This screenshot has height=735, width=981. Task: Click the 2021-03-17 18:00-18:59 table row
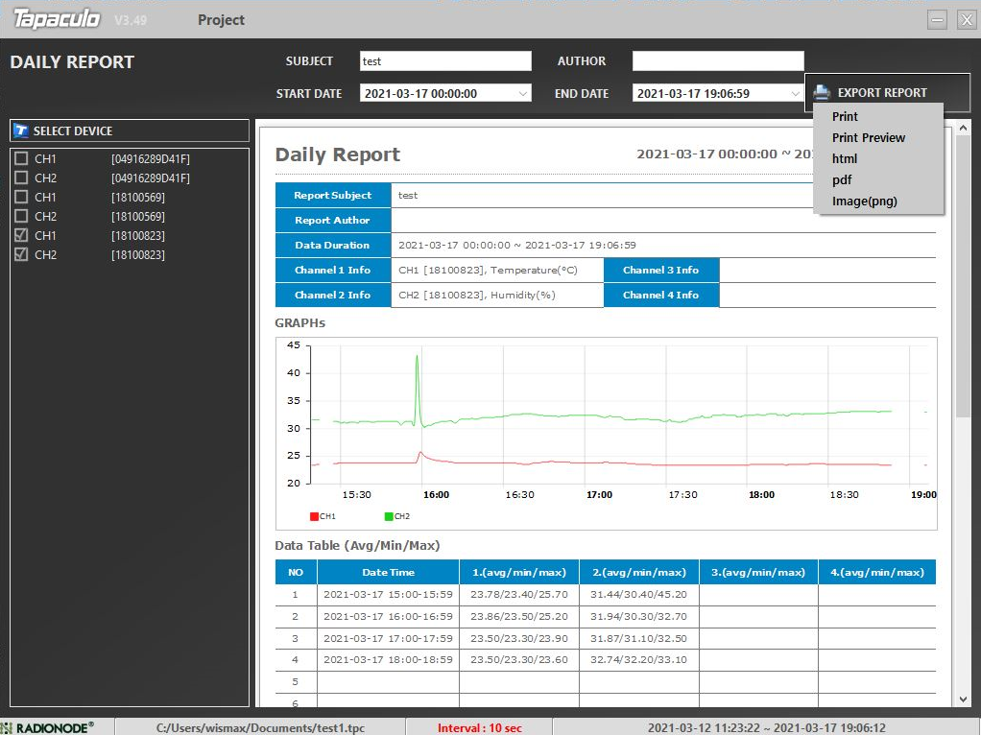[605, 659]
